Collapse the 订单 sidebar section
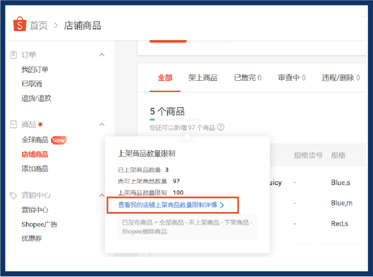Image resolution: width=373 pixels, height=277 pixels. coord(102,54)
